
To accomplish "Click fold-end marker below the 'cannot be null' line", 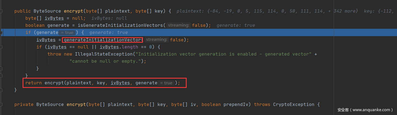I will click(x=1, y=68).
